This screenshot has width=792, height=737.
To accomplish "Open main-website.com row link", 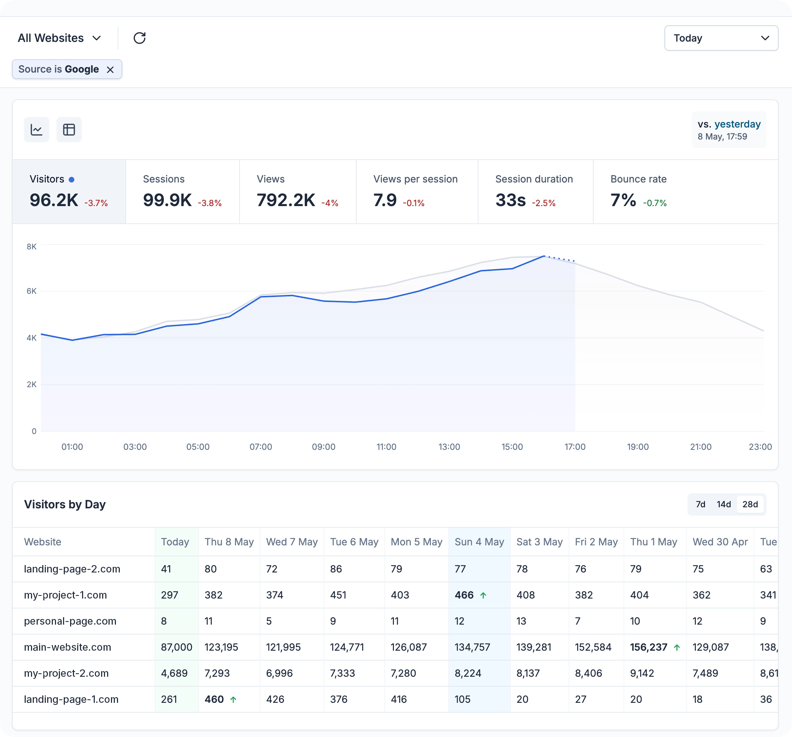I will tap(67, 647).
